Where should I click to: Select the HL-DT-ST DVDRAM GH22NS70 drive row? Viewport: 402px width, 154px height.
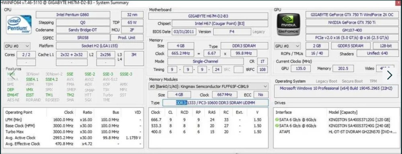(336, 132)
